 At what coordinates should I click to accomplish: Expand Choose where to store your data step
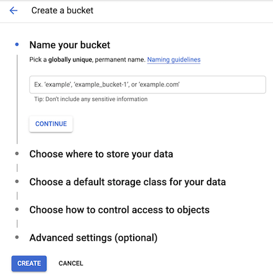click(101, 154)
